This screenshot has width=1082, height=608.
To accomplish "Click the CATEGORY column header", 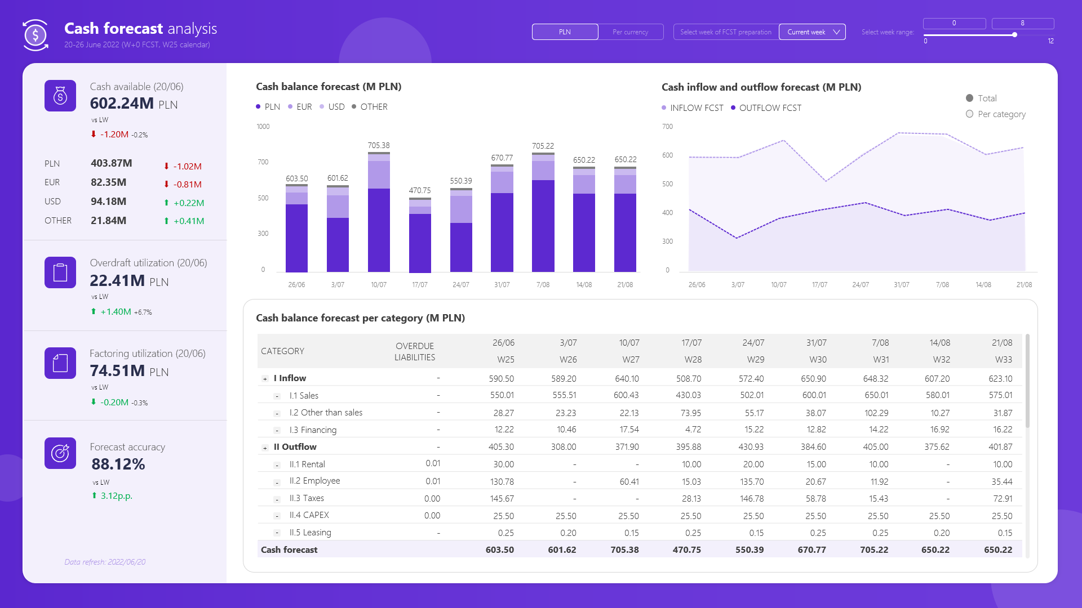I will point(282,351).
